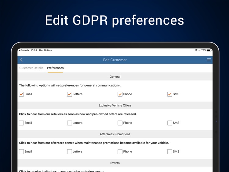
Task: Enable Email for Exclusive Vehicle Offers
Action: 21,123
